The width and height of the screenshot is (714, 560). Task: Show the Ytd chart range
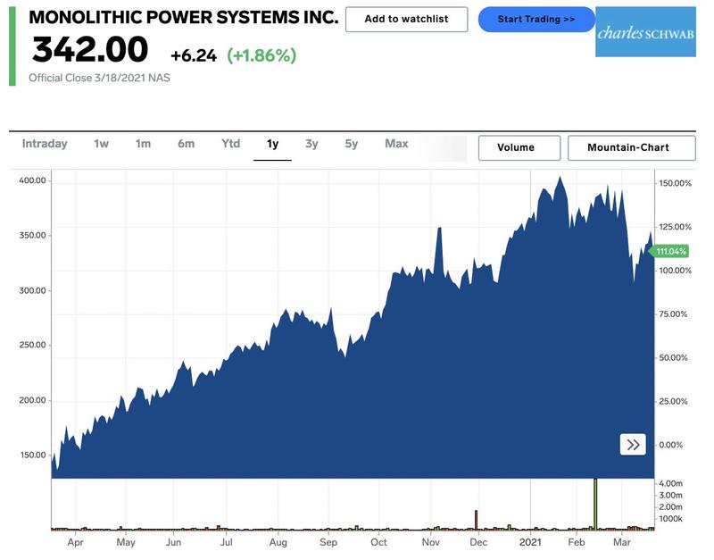click(x=230, y=144)
